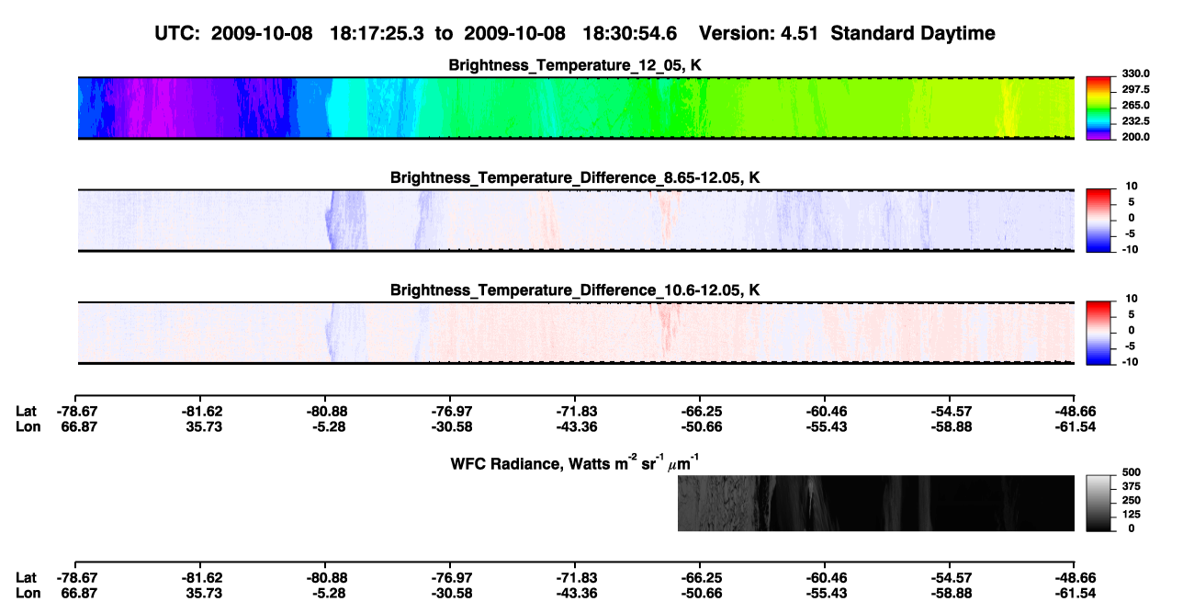This screenshot has height=613, width=1194.
Task: Click latitude '-66.25' on axis below WFC Radiance strip
Action: pyautogui.click(x=702, y=578)
